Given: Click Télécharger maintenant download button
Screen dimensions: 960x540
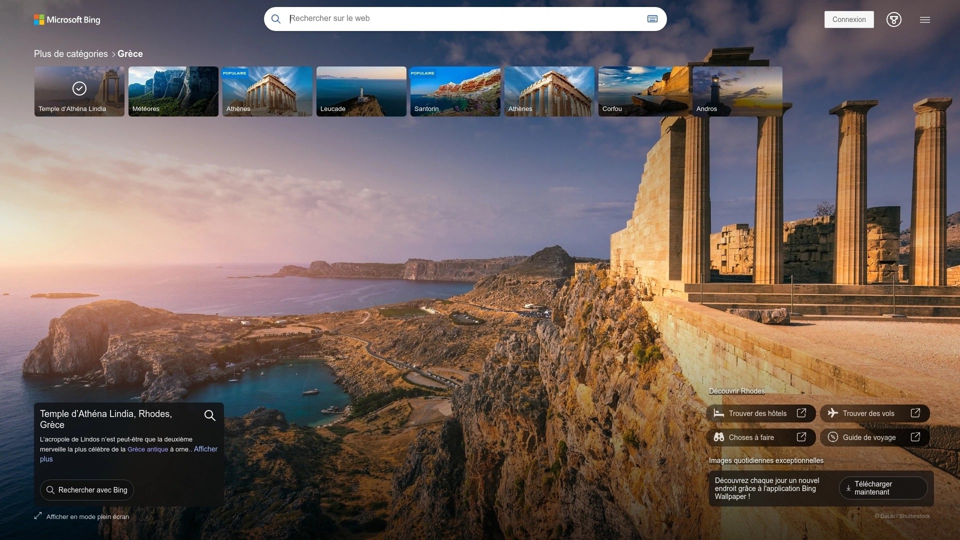Looking at the screenshot, I should (x=882, y=488).
